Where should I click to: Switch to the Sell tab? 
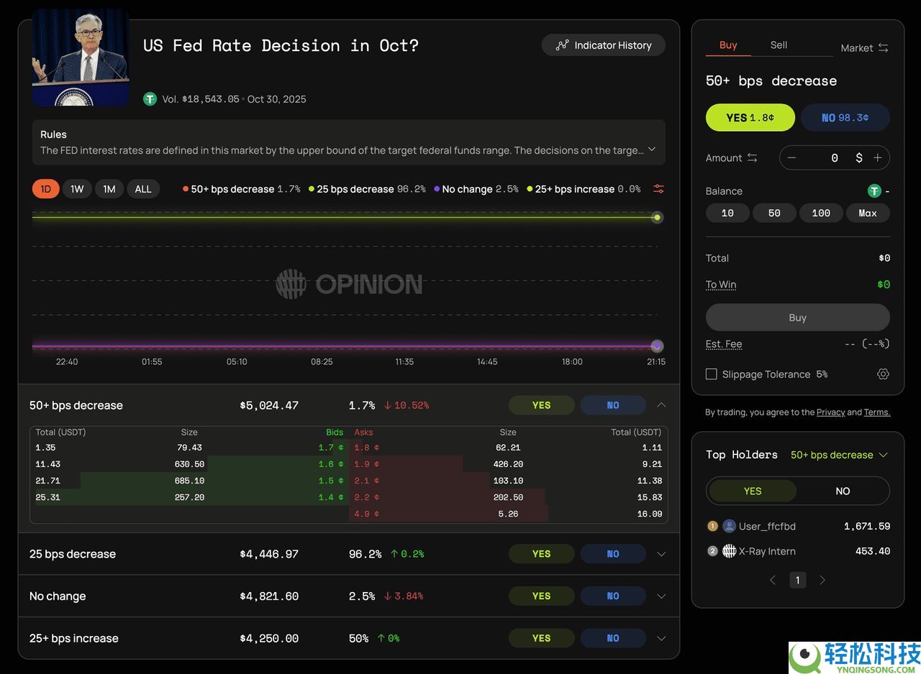click(779, 45)
